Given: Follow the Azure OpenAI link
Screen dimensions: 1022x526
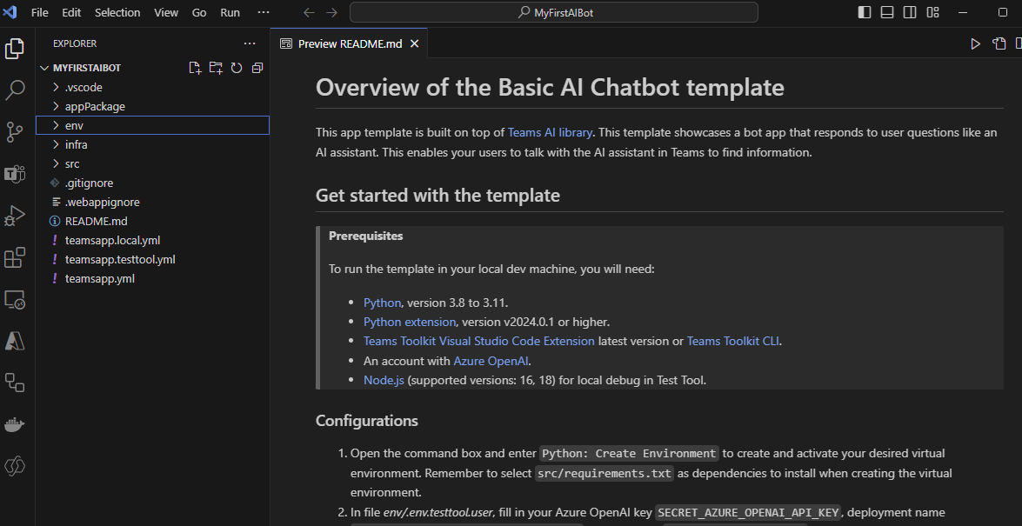Looking at the screenshot, I should pos(491,360).
